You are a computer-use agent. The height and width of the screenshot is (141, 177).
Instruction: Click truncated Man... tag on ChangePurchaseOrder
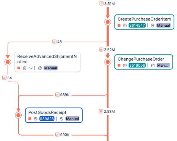click(163, 66)
